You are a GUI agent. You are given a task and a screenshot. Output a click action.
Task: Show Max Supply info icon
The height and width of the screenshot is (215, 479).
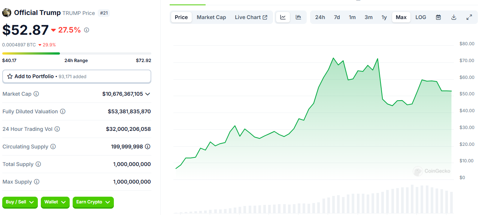[37, 182]
